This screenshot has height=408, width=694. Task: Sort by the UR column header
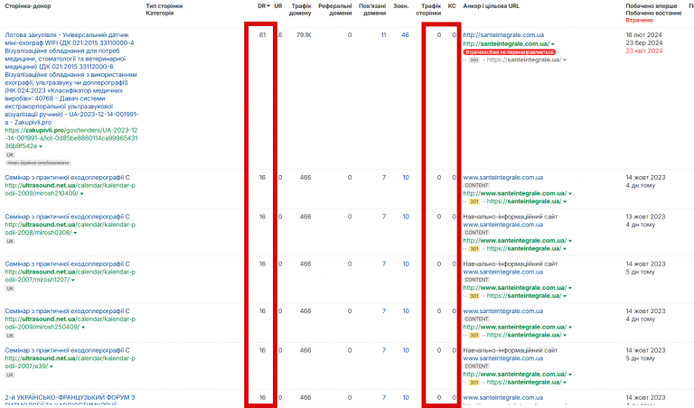(x=278, y=6)
